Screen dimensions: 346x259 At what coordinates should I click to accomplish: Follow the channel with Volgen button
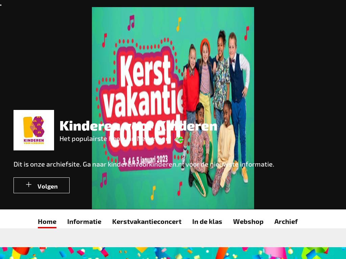[x=42, y=185]
